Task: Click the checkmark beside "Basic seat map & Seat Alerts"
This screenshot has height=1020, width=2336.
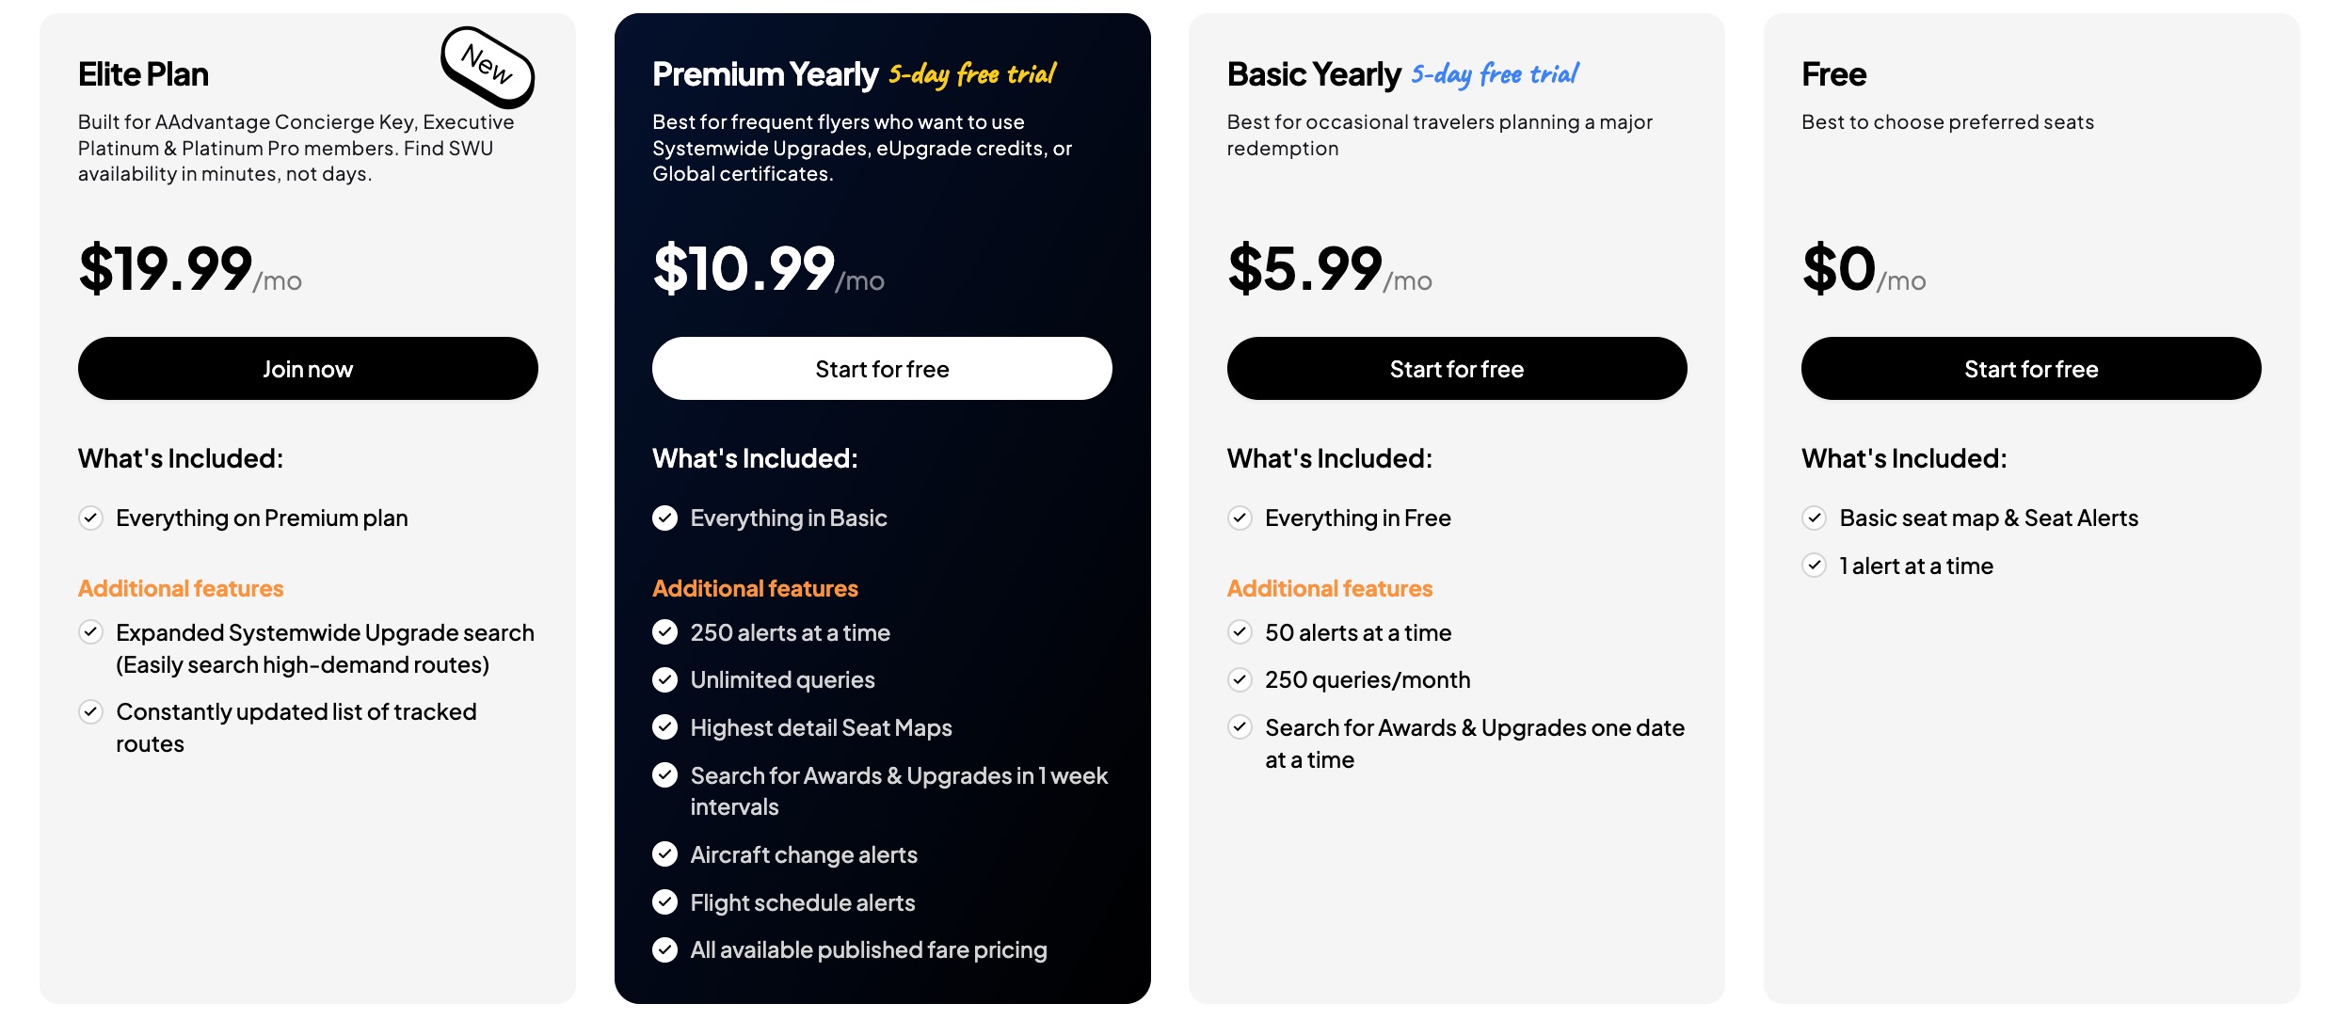Action: tap(1815, 518)
